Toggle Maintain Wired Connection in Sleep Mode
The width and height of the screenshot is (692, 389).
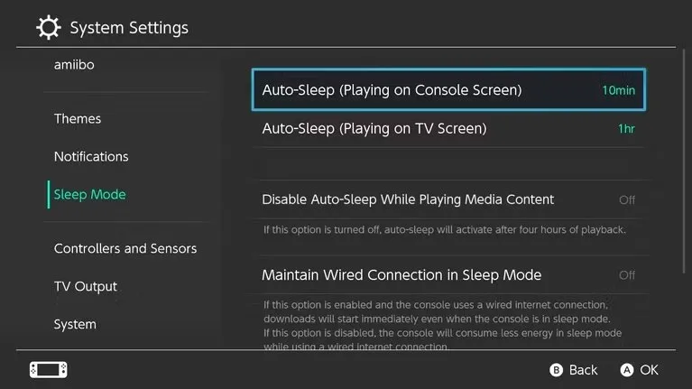point(626,275)
